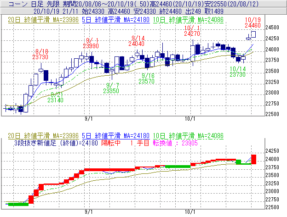Screen dimensions: 287x217
Task: Click the 9/1 date label under lower chart
Action: pos(89,212)
